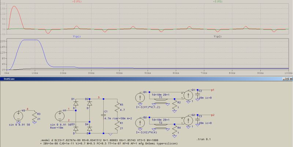Screen dimensions: 293x147
Task: Click C2's '20m ic=0' value
Action: point(205,98)
